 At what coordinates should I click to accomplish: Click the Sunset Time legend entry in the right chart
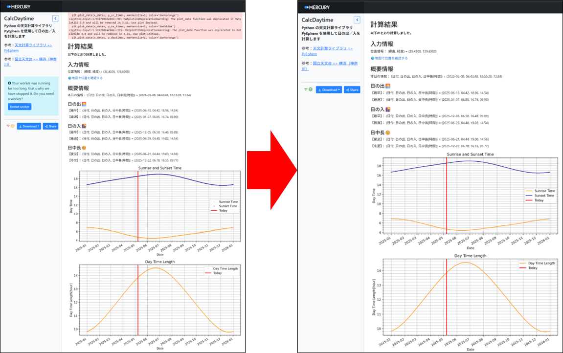click(540, 196)
